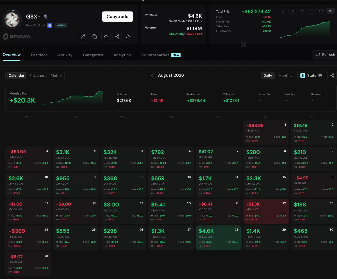
Task: Open the Stats filter settings
Action: [311, 75]
